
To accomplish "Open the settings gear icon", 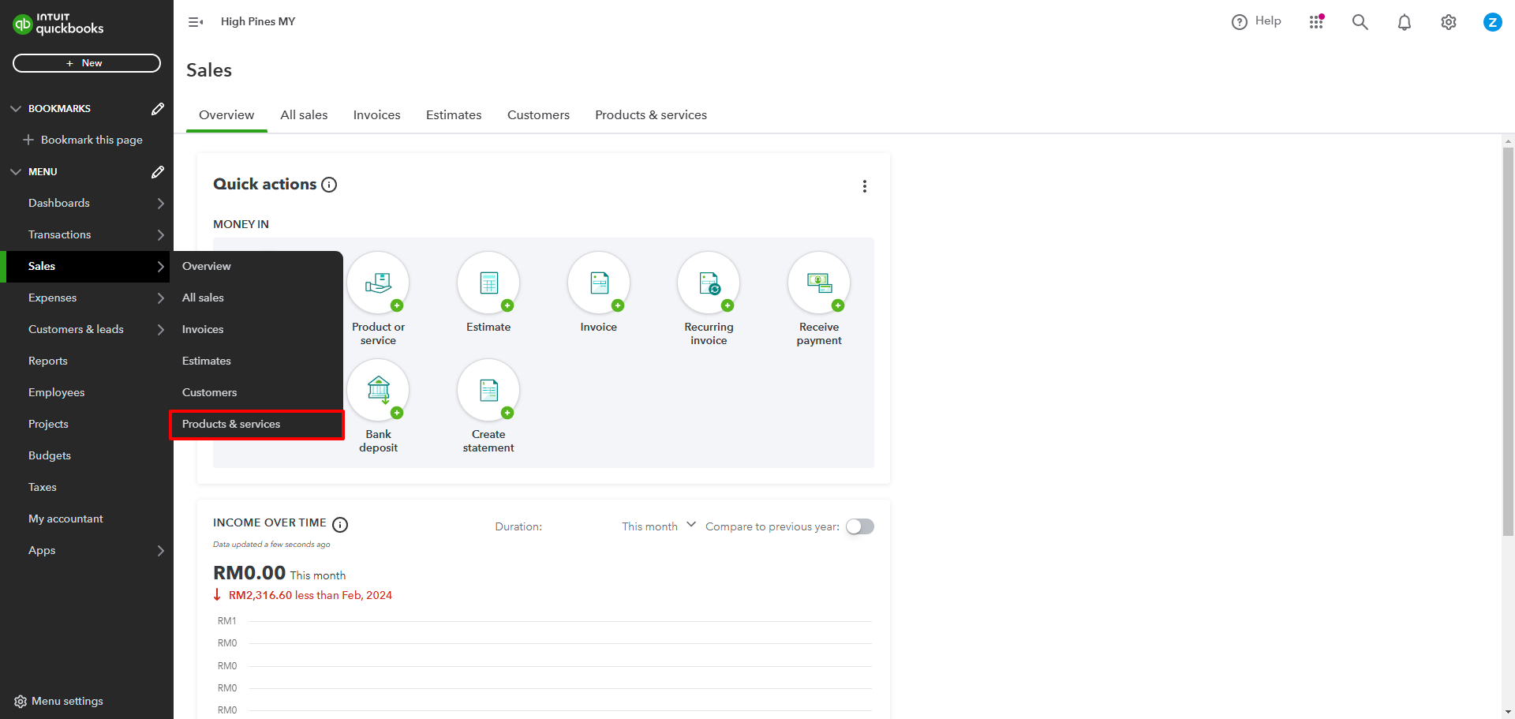I will (x=1449, y=22).
